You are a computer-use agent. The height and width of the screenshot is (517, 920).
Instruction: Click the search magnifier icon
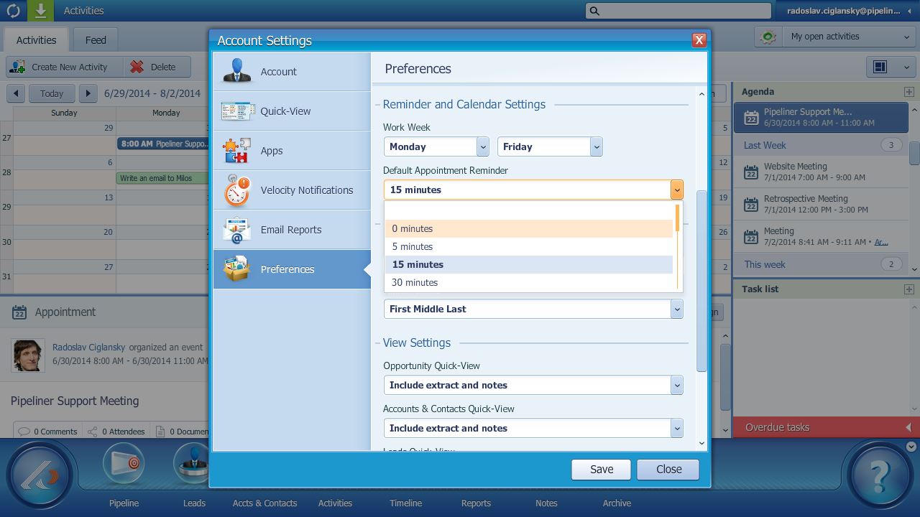[594, 11]
